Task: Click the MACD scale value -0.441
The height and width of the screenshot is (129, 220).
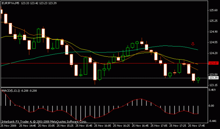Action: pos(212,121)
